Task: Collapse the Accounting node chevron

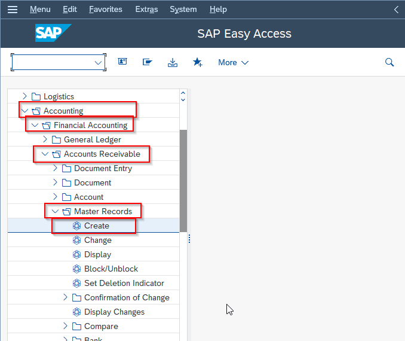Action: (24, 111)
